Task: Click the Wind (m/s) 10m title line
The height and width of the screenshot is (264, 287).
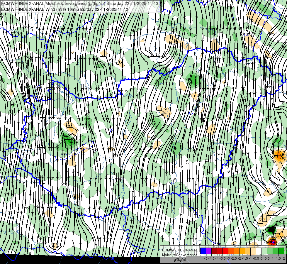Action: (x=64, y=9)
